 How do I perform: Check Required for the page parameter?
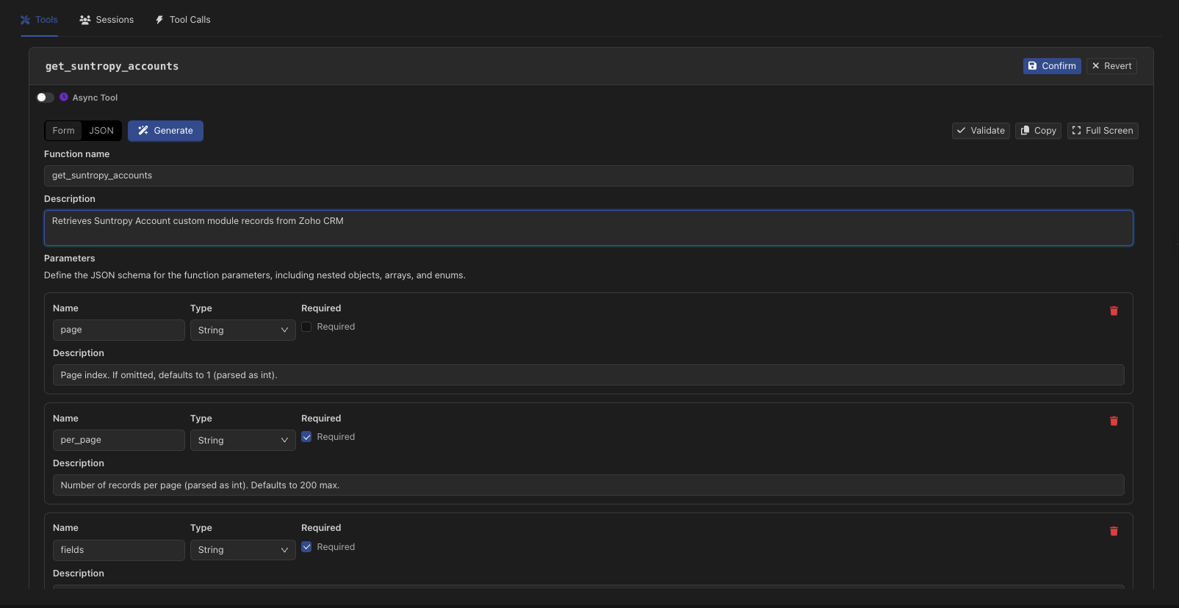[306, 327]
